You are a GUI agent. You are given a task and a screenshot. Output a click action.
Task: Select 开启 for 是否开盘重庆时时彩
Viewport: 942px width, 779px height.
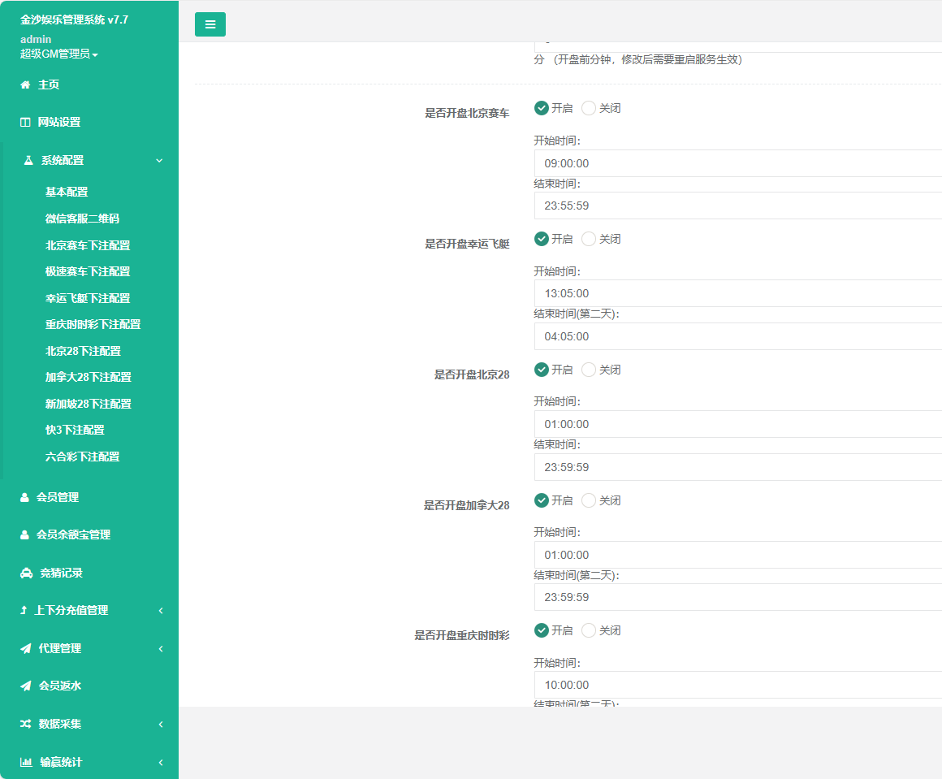542,630
